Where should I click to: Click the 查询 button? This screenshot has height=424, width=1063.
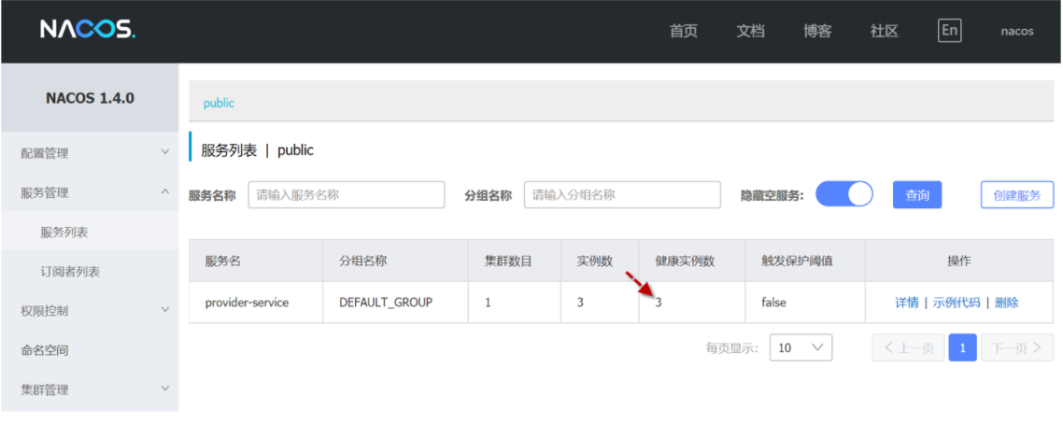click(917, 194)
